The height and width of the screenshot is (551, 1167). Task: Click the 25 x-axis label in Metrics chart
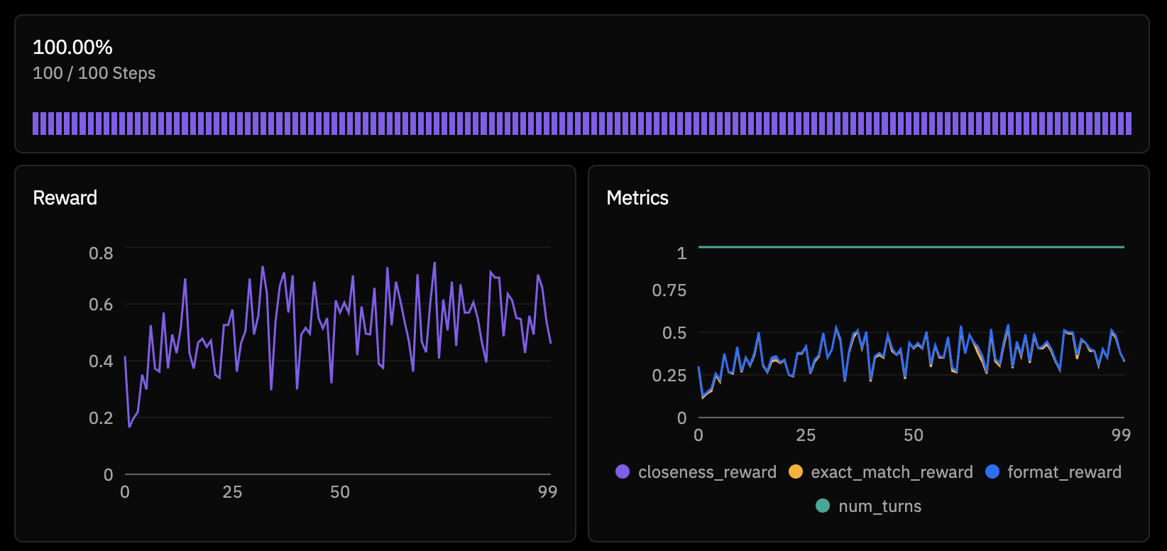806,435
